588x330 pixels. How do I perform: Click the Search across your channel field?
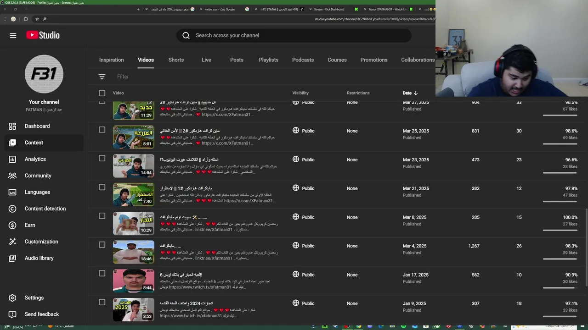294,35
